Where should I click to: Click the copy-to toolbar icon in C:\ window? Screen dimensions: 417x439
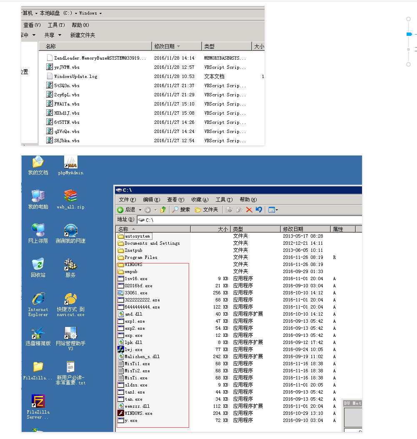click(x=239, y=210)
